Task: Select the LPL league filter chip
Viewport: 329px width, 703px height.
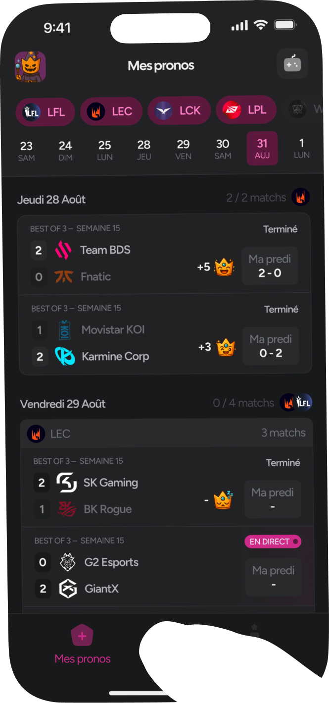Action: pos(246,109)
